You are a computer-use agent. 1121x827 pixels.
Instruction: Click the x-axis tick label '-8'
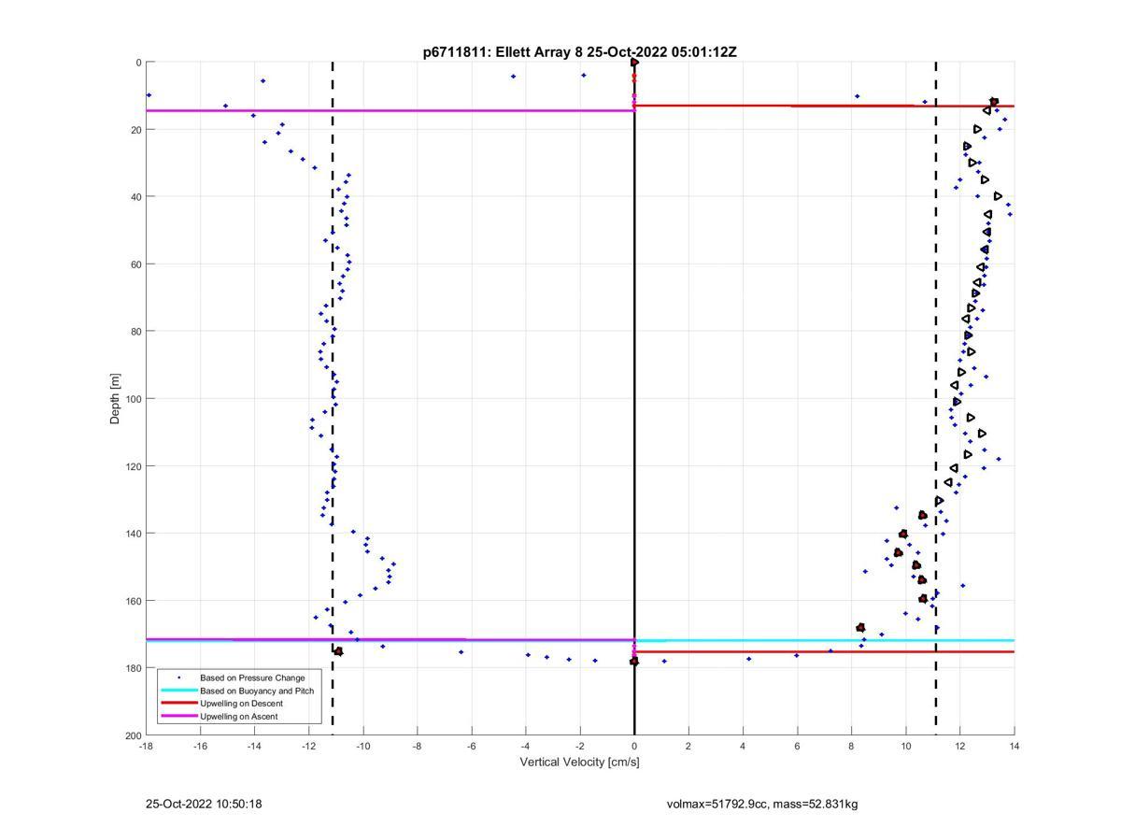(x=417, y=746)
